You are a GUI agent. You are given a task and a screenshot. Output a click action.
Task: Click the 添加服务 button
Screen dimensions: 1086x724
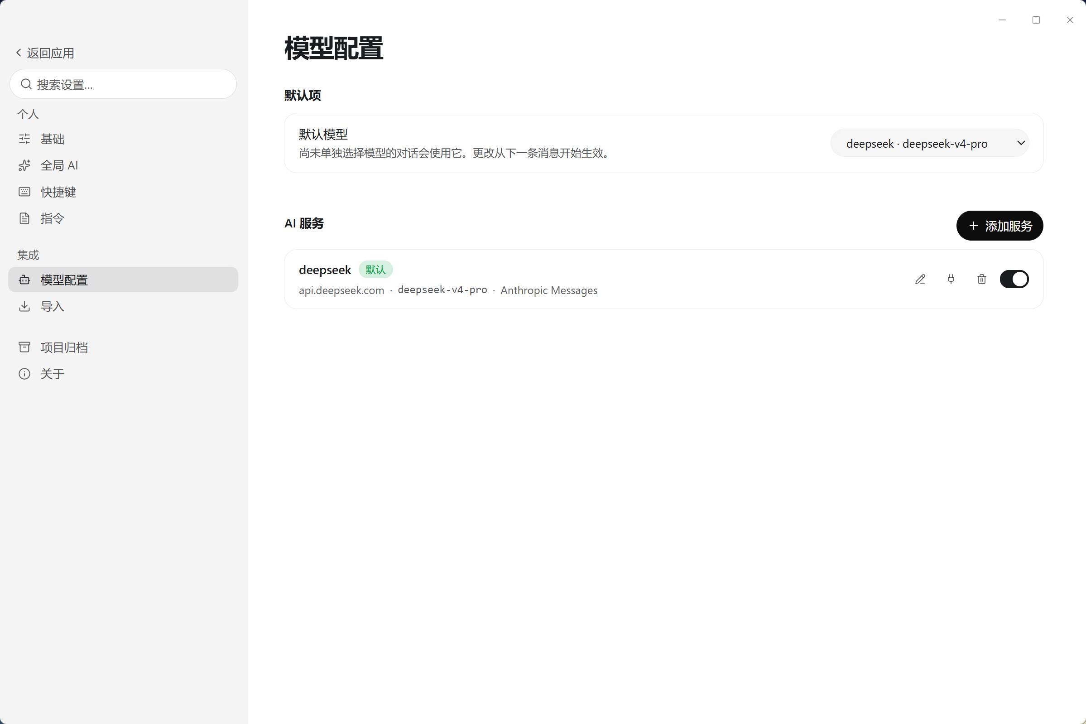(999, 226)
